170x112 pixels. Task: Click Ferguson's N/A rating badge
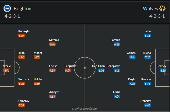(x=68, y=70)
